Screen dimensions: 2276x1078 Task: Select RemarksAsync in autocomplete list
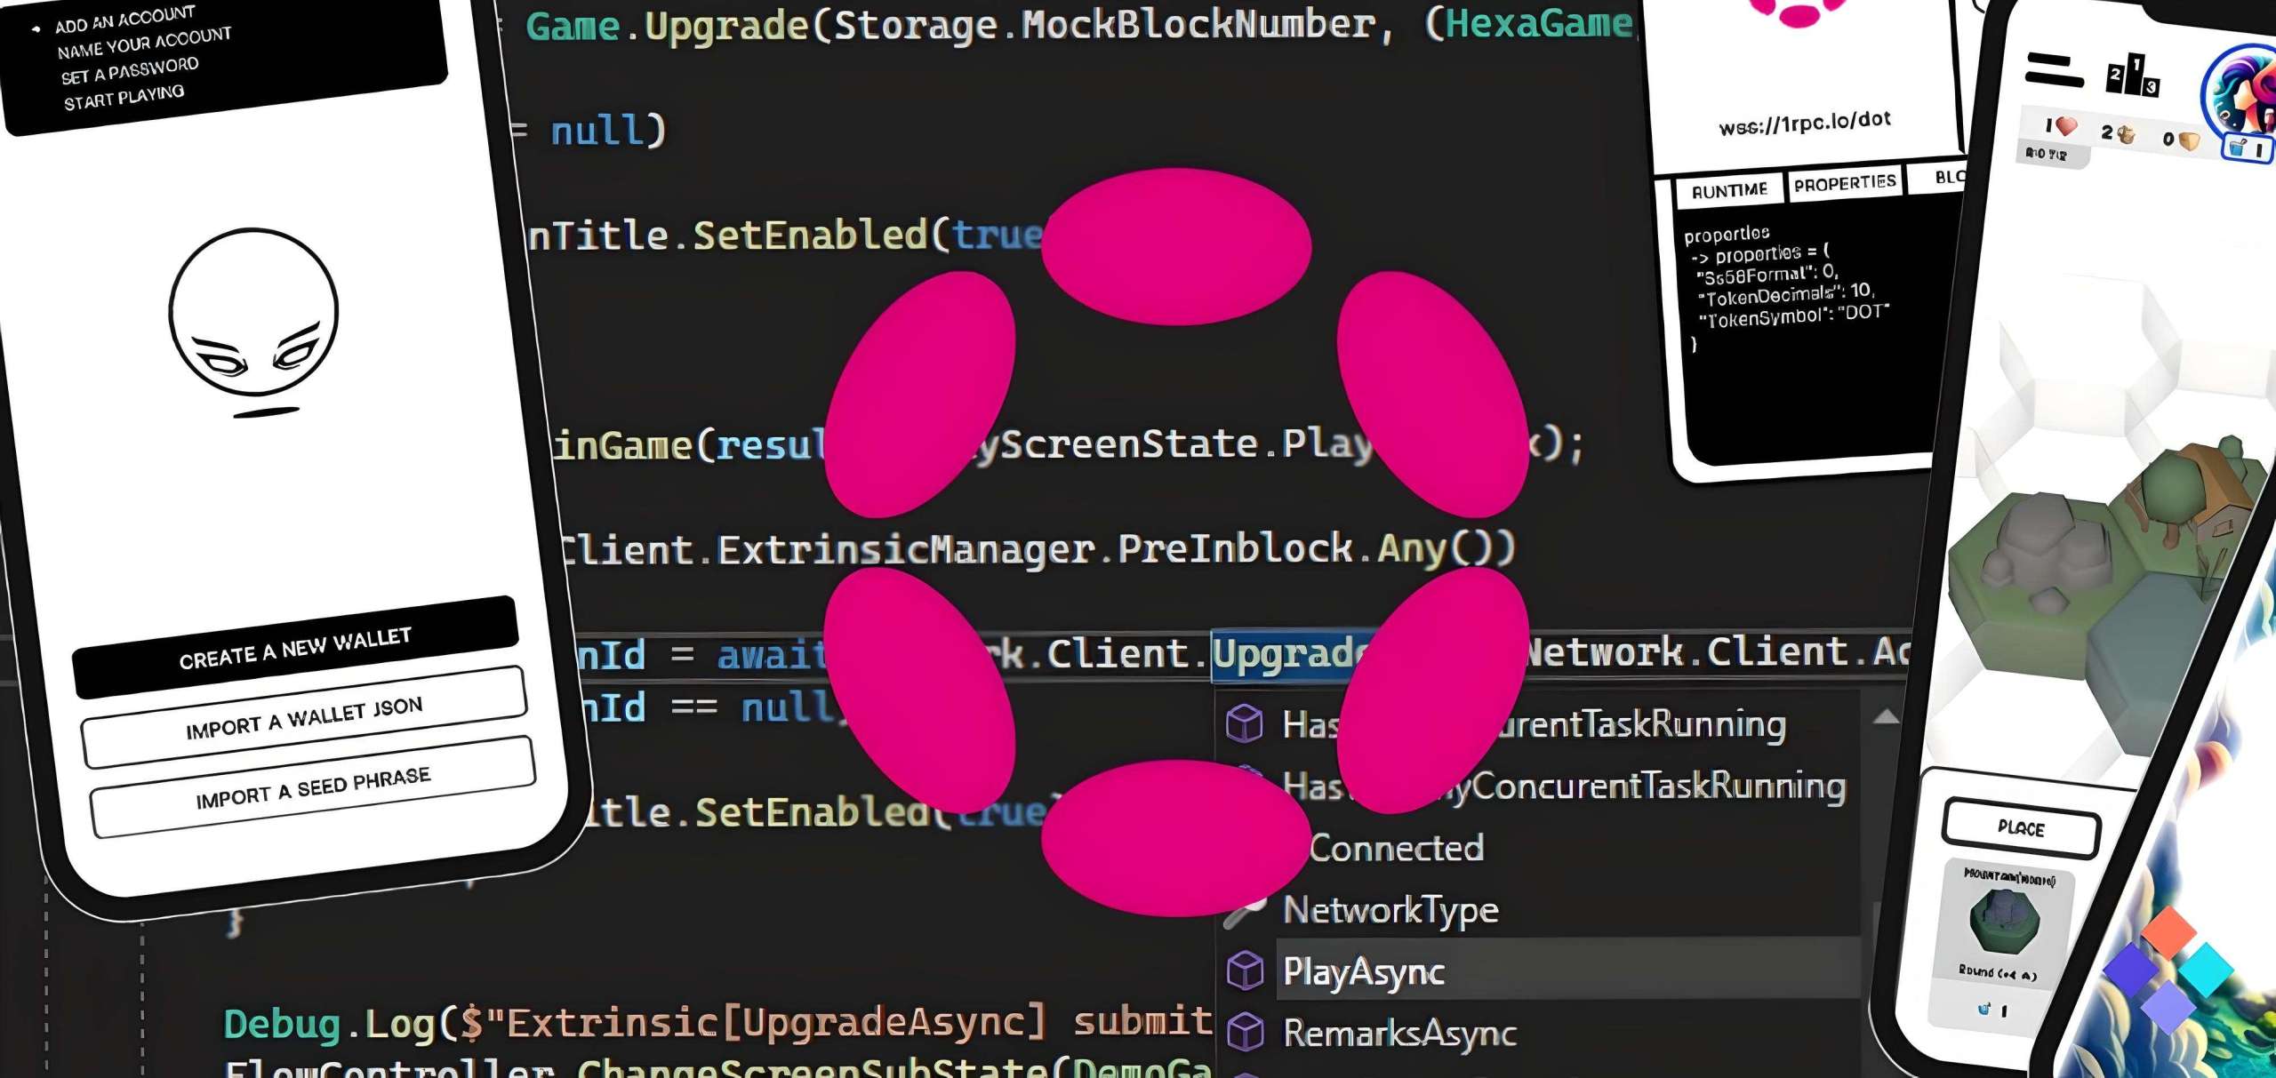pos(1400,1033)
